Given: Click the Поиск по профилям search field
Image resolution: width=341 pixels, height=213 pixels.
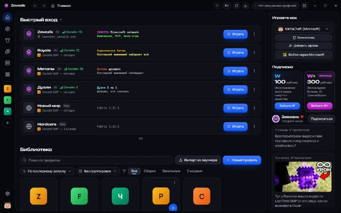Looking at the screenshot, I should pyautogui.click(x=97, y=160).
